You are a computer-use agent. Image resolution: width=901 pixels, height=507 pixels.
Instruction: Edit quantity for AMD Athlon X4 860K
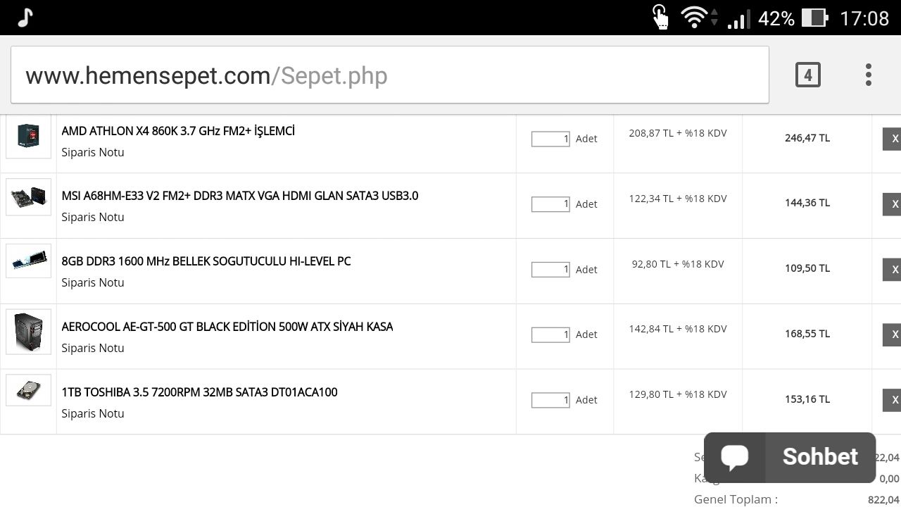(x=550, y=139)
